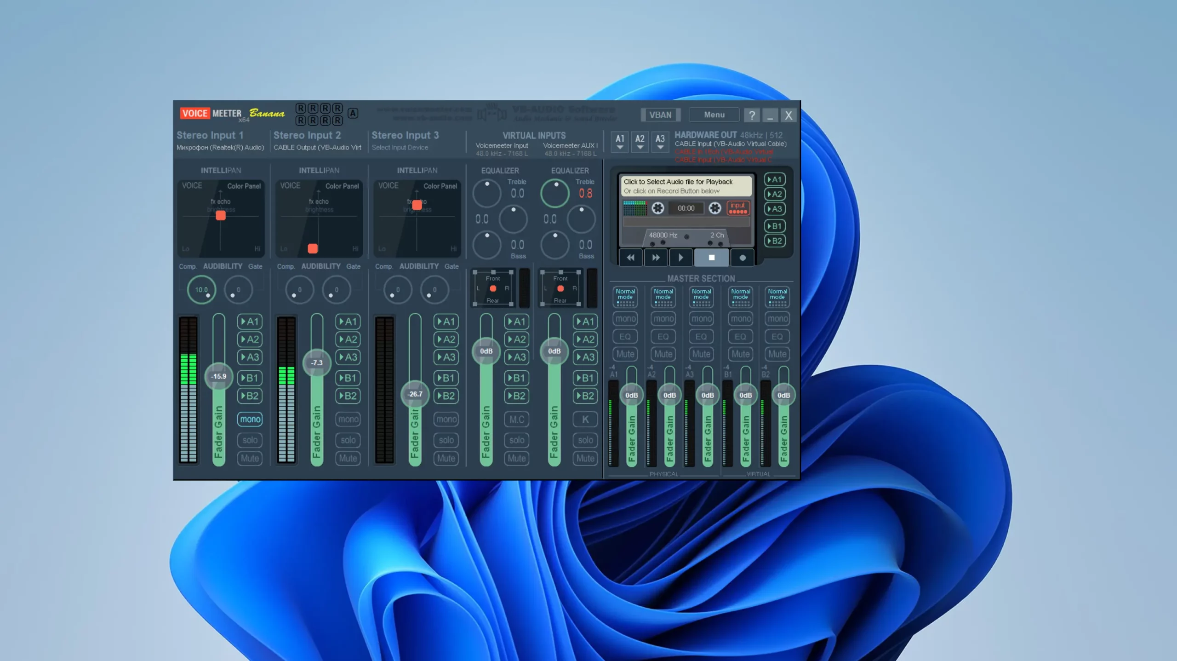Open the A3 hardware out device list
The image size is (1177, 661).
660,142
